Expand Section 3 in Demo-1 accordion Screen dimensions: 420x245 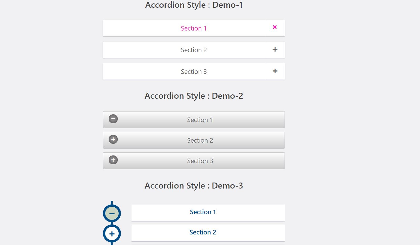184,72
